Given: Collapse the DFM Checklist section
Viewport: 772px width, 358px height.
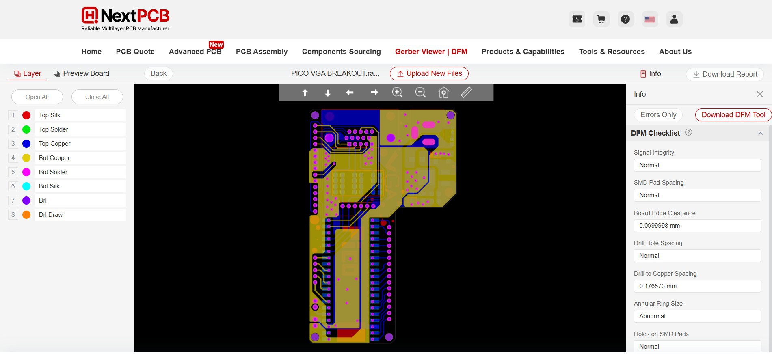Looking at the screenshot, I should pyautogui.click(x=760, y=133).
